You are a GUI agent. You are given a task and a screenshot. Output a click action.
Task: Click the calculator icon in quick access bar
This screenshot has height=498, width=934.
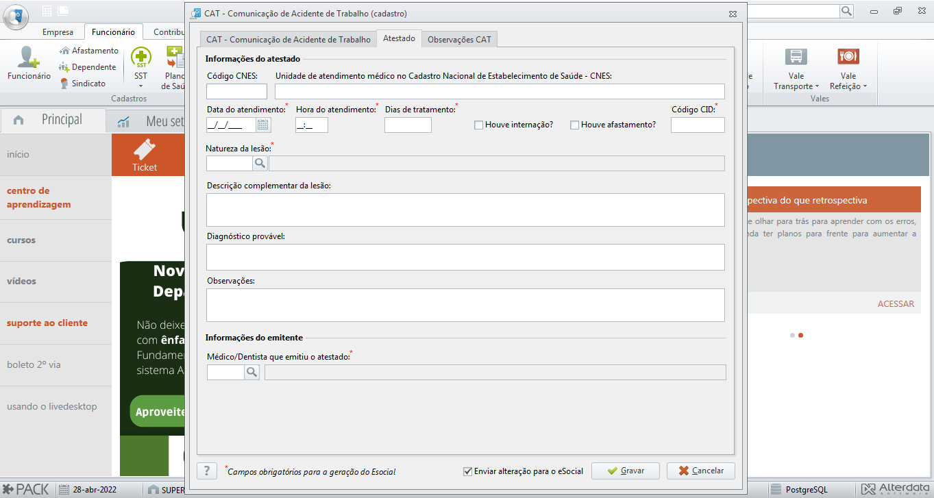47,11
